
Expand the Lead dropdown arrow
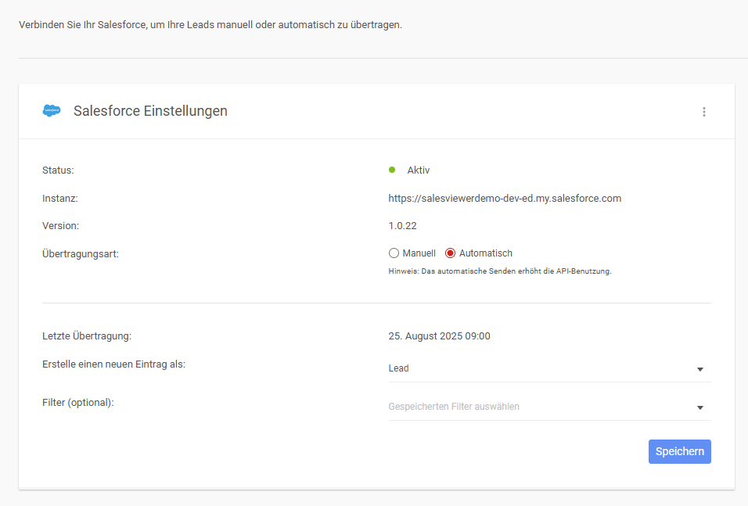coord(699,369)
